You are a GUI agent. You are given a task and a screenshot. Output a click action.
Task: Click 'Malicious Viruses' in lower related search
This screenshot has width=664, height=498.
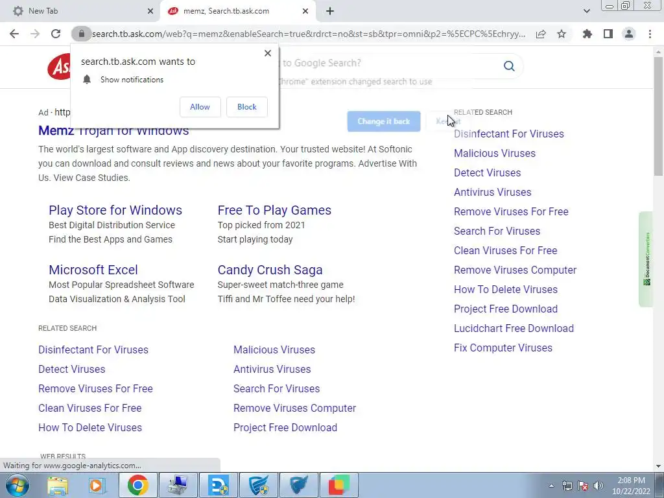(274, 350)
